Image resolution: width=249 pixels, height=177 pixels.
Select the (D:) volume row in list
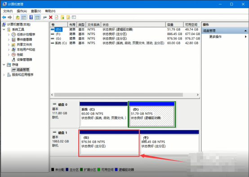pyautogui.click(x=125, y=30)
